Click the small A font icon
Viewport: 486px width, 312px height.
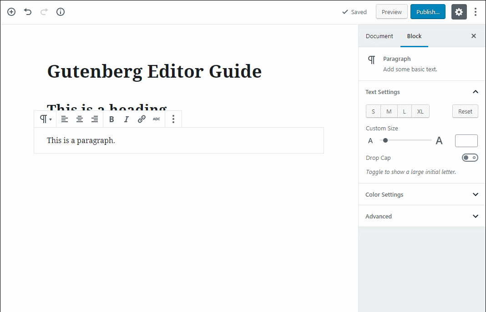coord(370,141)
